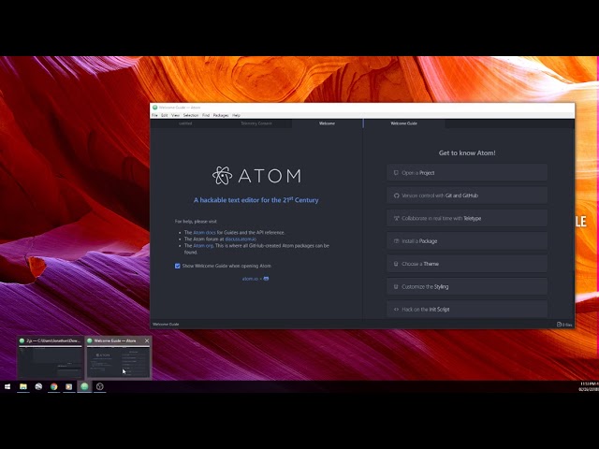This screenshot has height=449, width=599.
Task: Click the grey globe taskbar icon
Action: [x=38, y=386]
